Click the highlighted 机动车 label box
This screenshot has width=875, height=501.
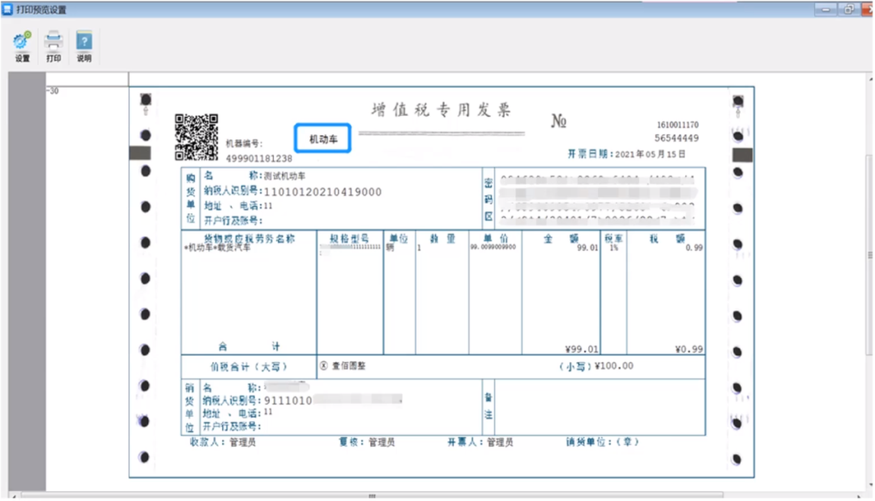[322, 139]
